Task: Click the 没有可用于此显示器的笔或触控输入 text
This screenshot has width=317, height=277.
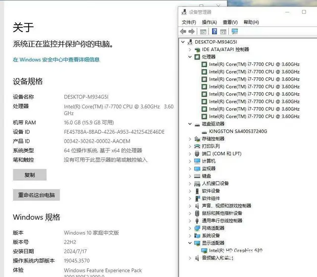Action: [106, 160]
